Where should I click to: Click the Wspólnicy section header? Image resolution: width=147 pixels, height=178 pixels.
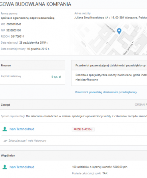click(x=8, y=156)
